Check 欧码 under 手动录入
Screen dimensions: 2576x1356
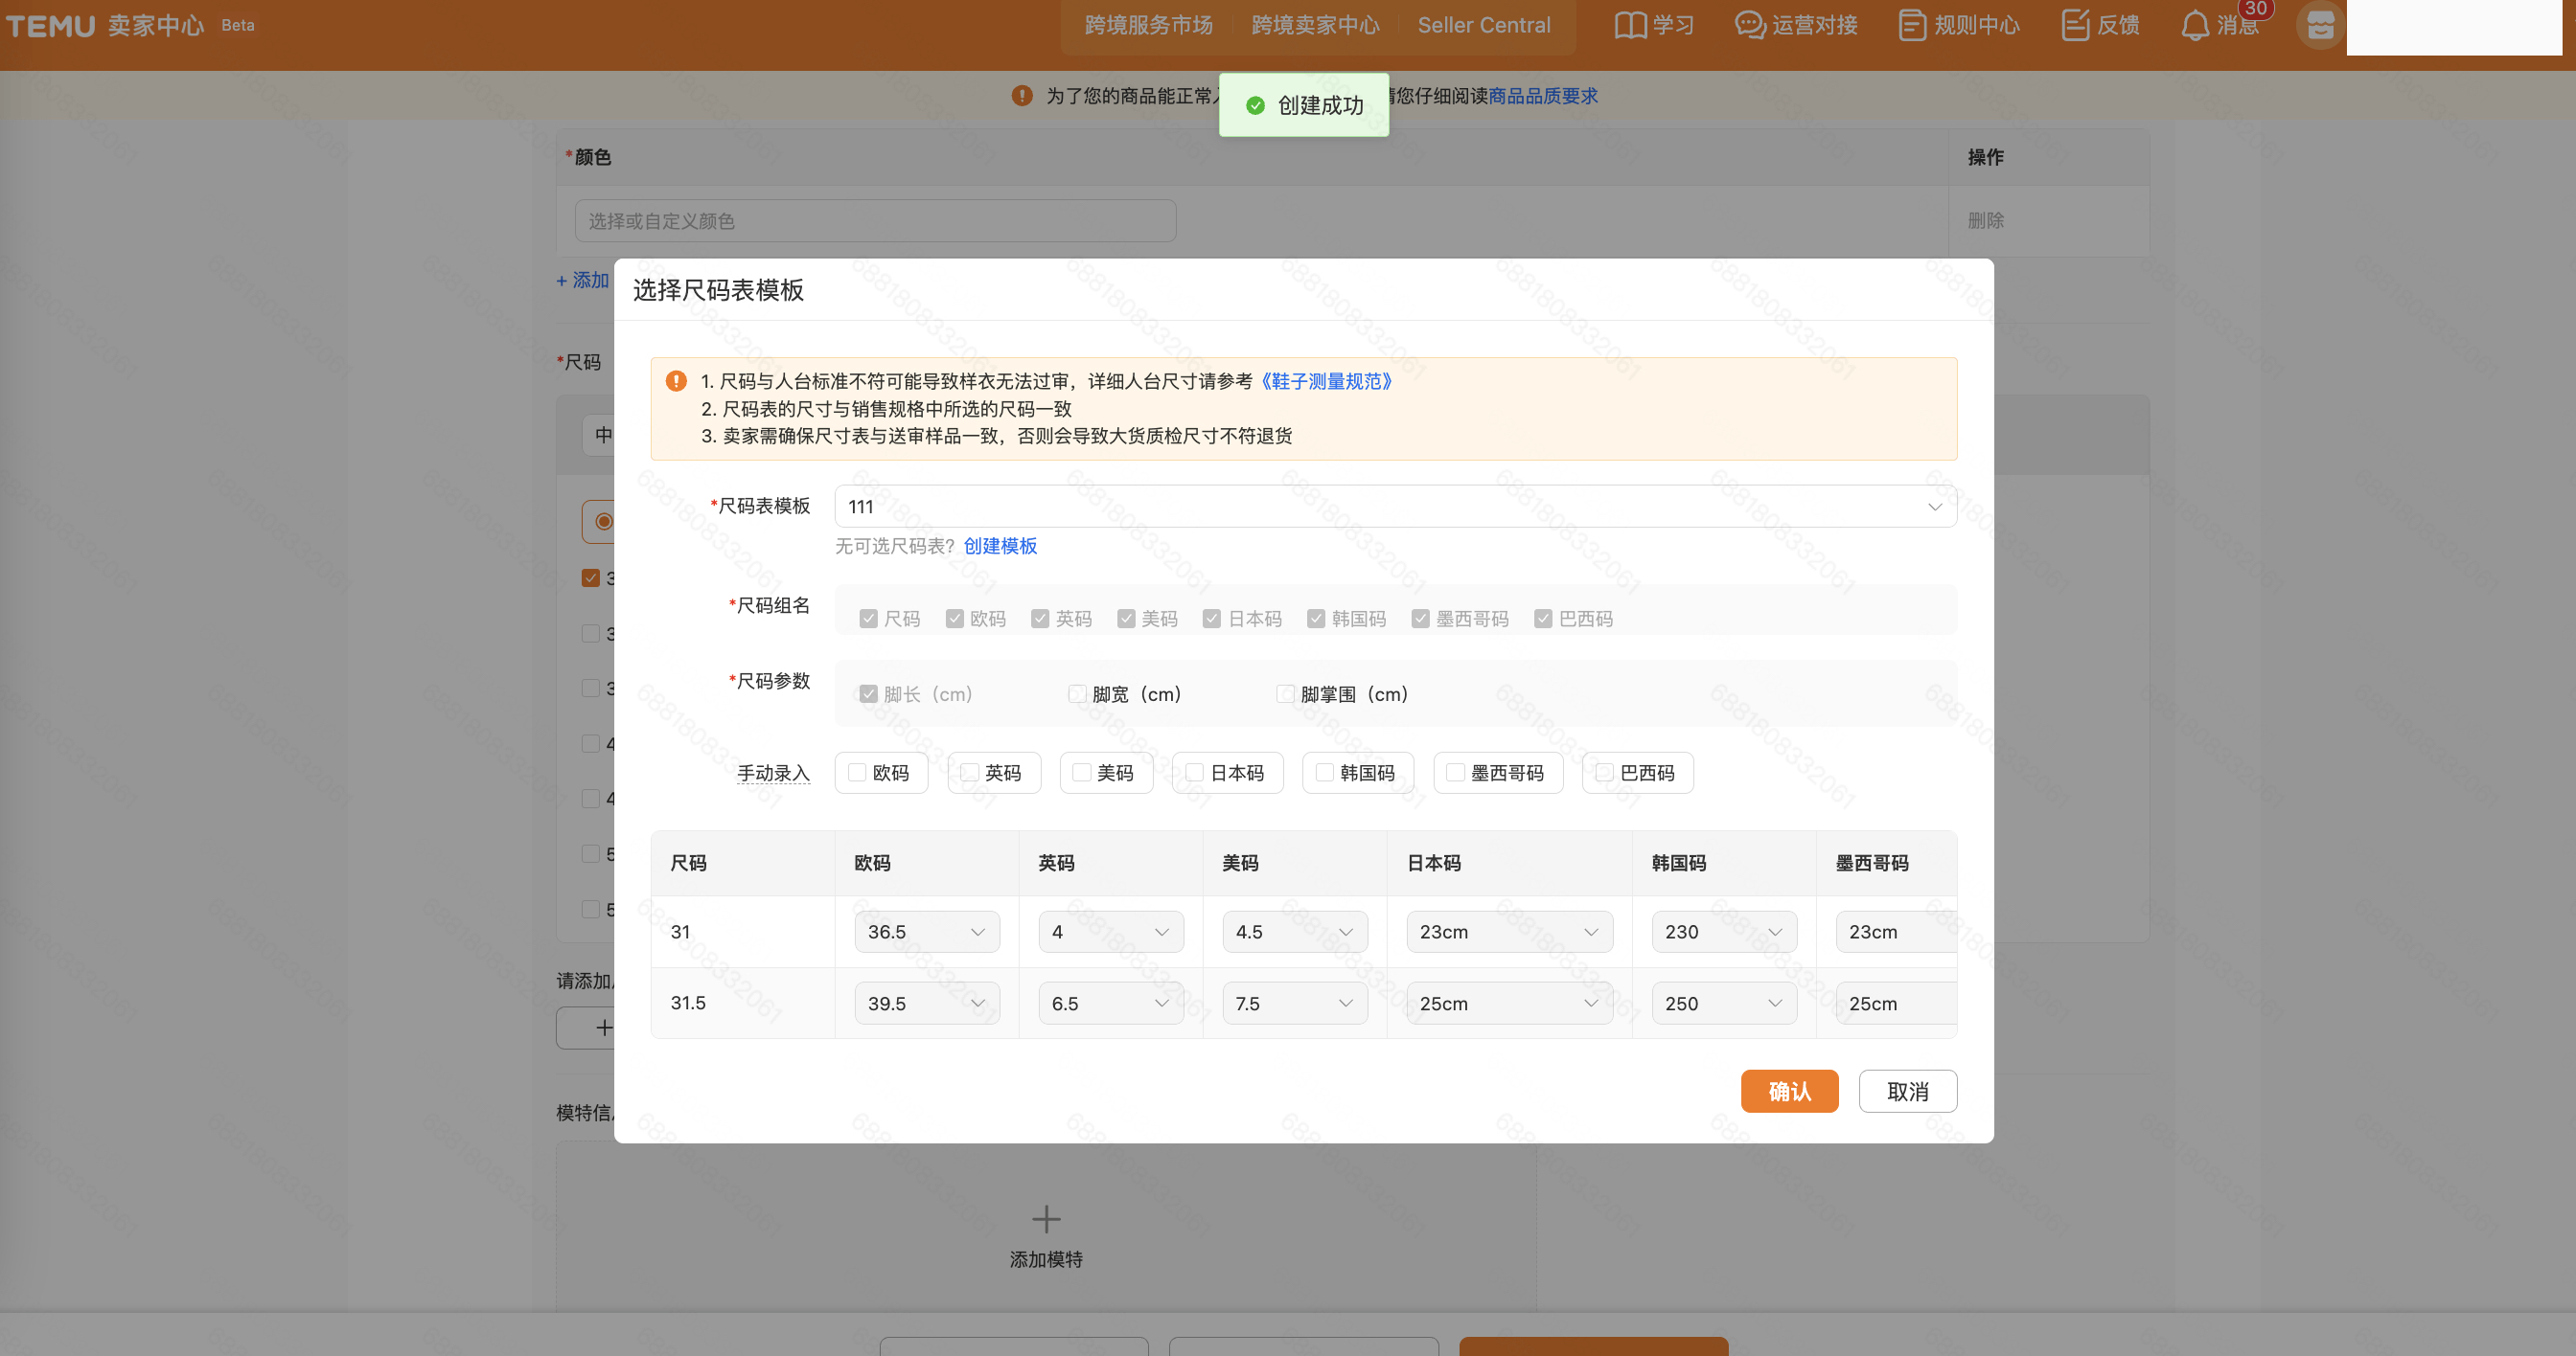[857, 773]
